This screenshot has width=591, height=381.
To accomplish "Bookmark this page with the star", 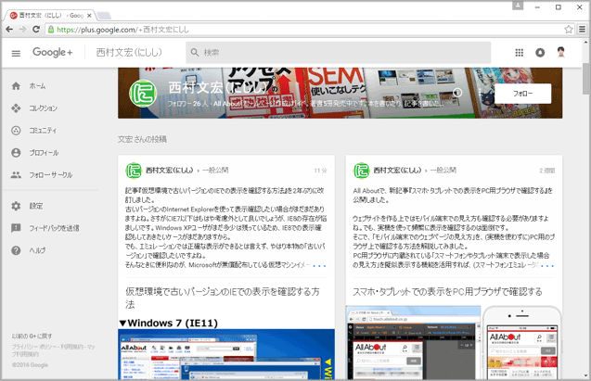I will pyautogui.click(x=569, y=30).
